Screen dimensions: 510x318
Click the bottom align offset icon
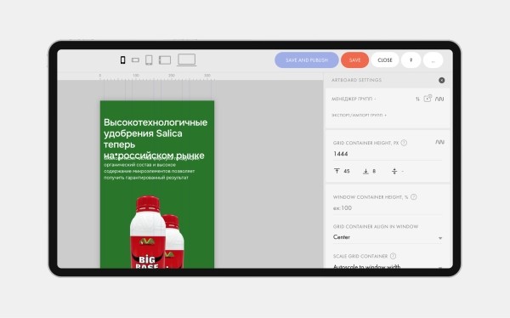[365, 171]
